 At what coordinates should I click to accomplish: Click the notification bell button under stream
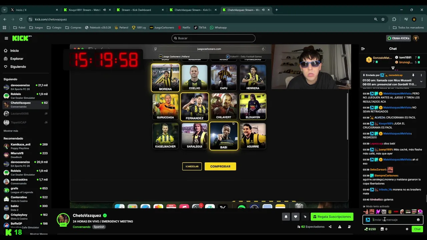[x=286, y=217]
